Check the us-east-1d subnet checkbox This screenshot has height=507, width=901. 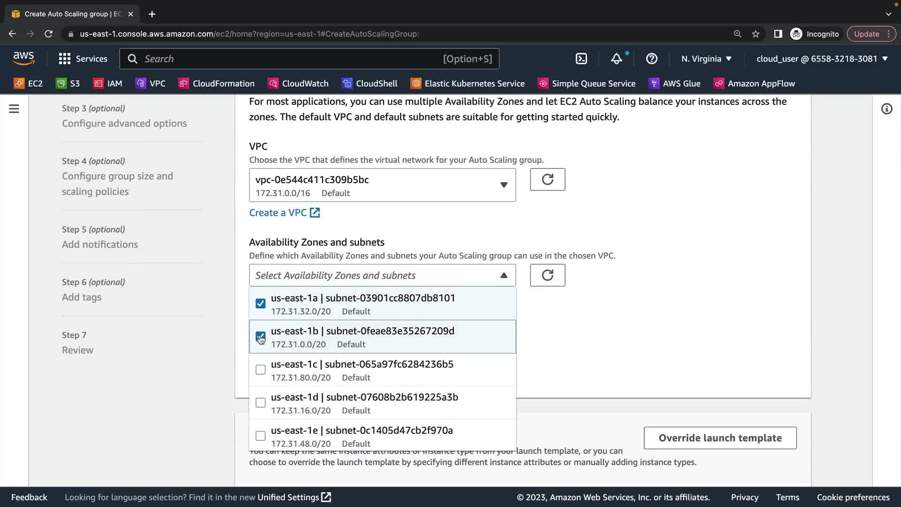point(260,403)
